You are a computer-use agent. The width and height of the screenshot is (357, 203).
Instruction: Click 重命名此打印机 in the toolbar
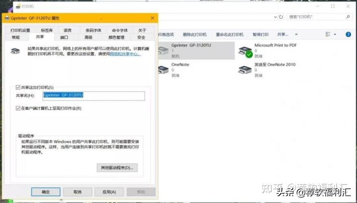coord(230,35)
